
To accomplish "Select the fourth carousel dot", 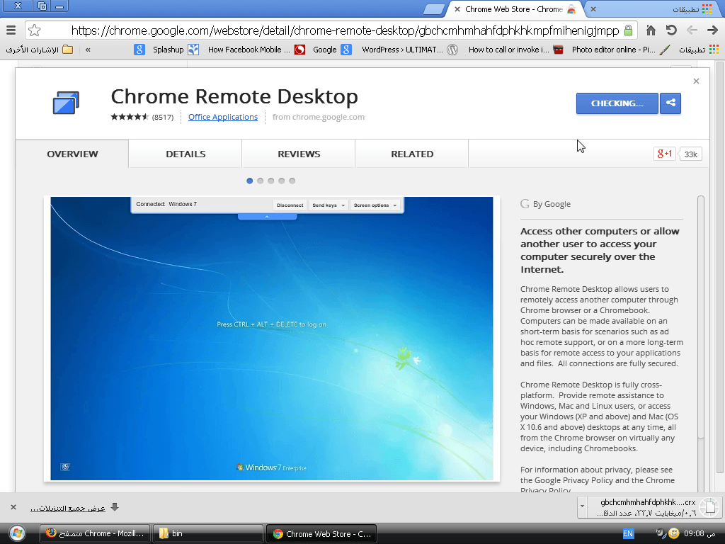I will [282, 181].
